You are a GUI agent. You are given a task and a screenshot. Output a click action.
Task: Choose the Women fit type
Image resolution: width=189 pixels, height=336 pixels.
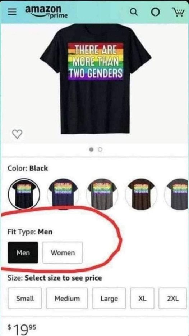tap(63, 253)
